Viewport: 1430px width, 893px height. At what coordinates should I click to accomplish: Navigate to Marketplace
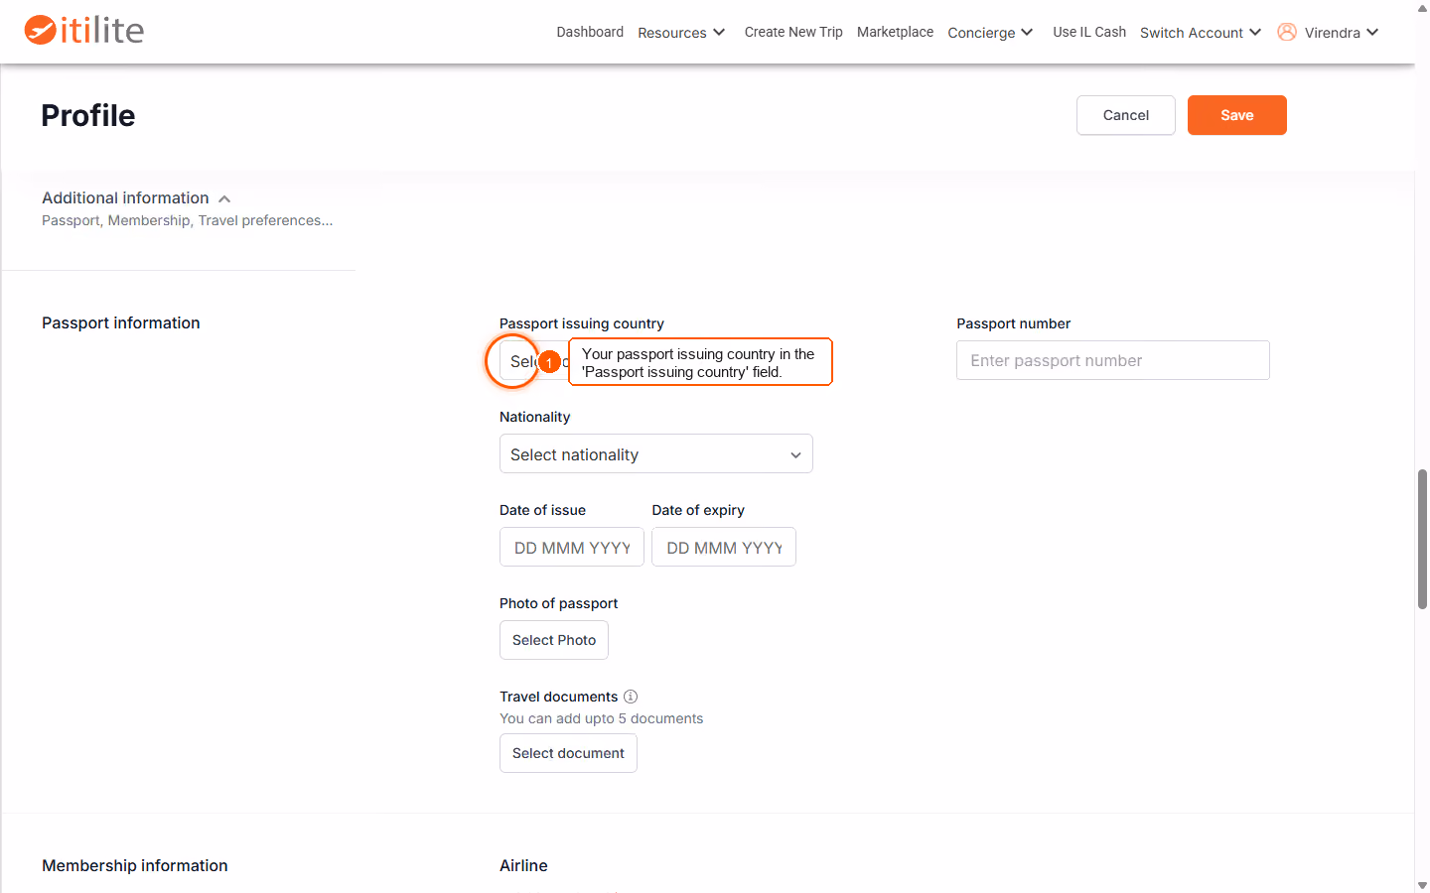(x=895, y=32)
